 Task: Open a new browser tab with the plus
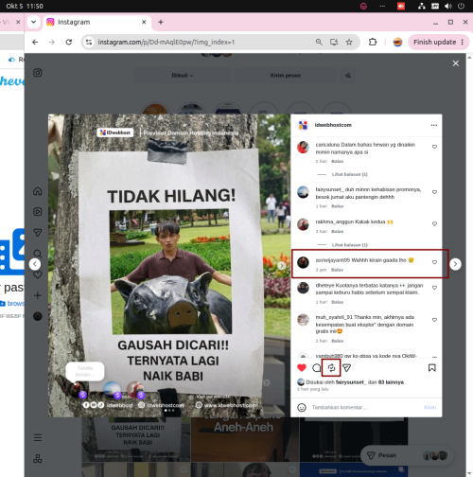(x=161, y=22)
